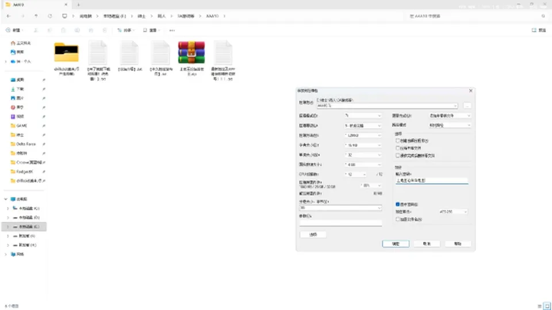Enable the Encrypt file names checkbox
The height and width of the screenshot is (310, 552).
(x=398, y=219)
